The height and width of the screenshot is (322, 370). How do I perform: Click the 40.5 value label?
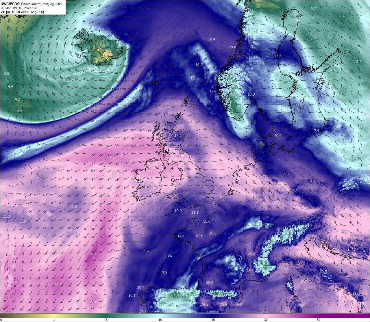click(x=58, y=285)
